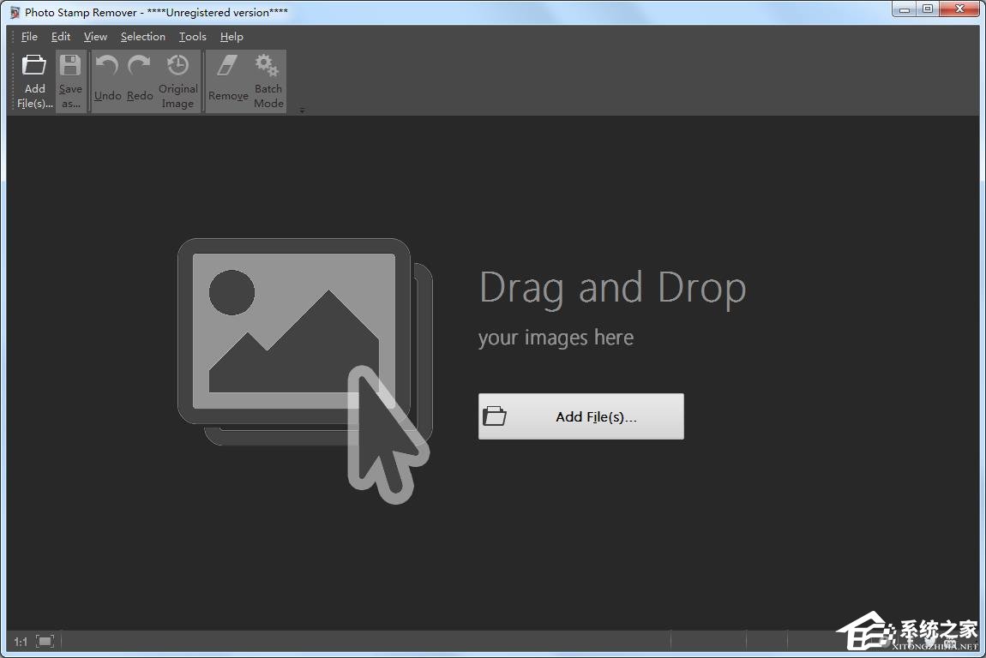Viewport: 986px width, 658px height.
Task: Open the File menu
Action: (x=29, y=37)
